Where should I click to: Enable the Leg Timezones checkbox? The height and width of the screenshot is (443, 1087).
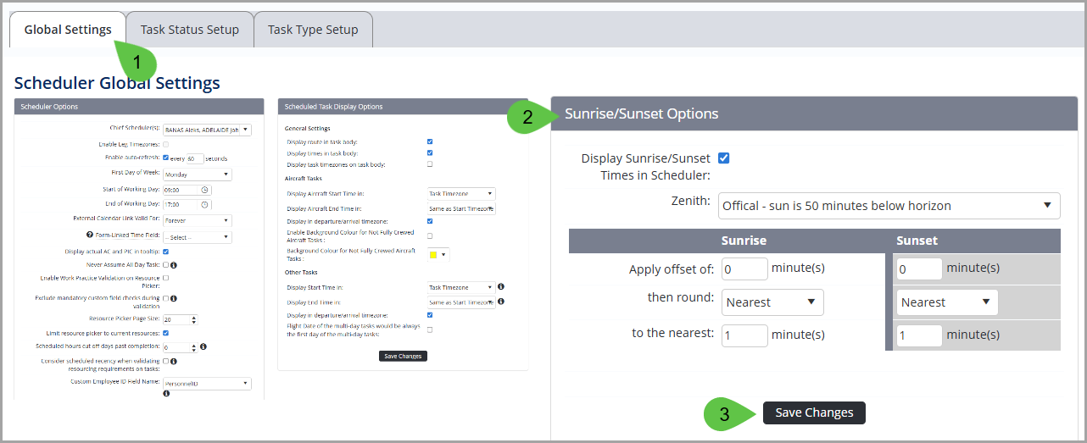pyautogui.click(x=165, y=145)
